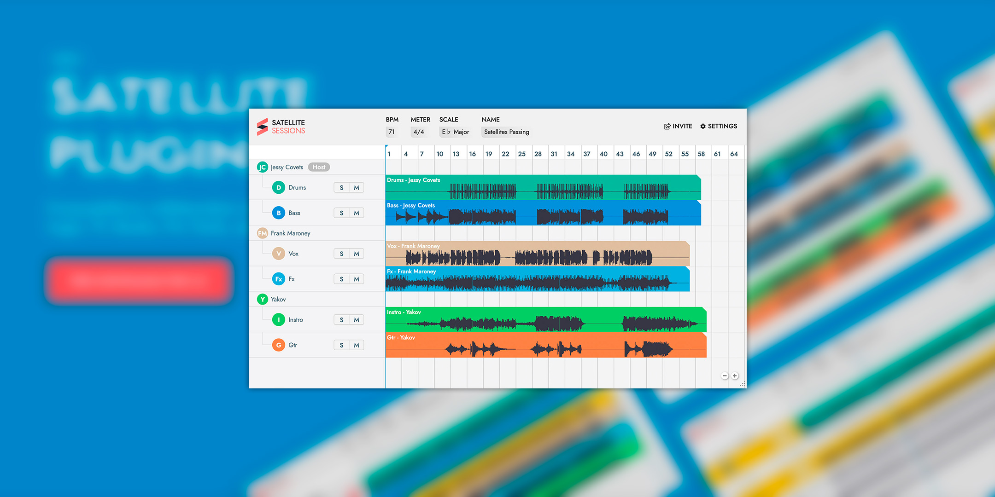
Task: Select the Fx - Frank Maroney clip
Action: point(538,279)
